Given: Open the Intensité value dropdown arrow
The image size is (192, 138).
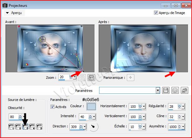Looking at the screenshot, I should (x=94, y=117).
